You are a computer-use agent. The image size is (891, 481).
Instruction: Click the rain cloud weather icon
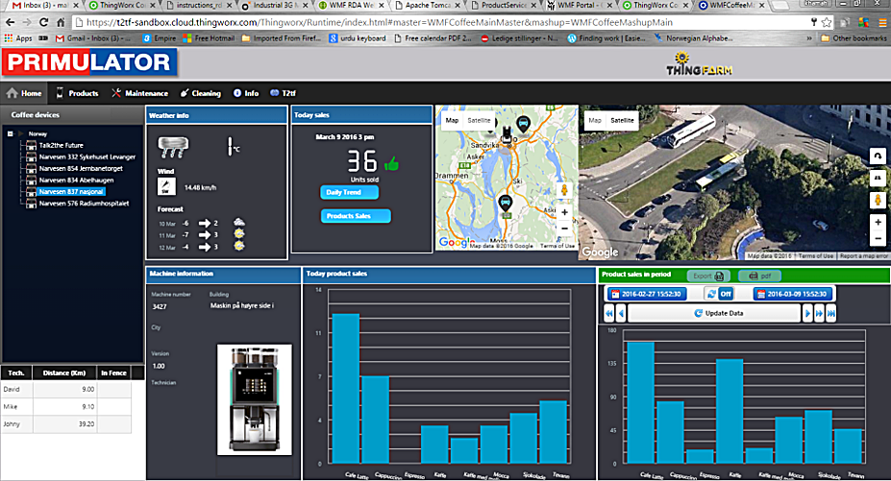pyautogui.click(x=173, y=147)
